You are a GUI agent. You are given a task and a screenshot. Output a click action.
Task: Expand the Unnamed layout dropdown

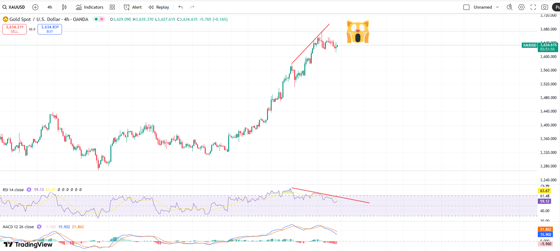click(497, 7)
